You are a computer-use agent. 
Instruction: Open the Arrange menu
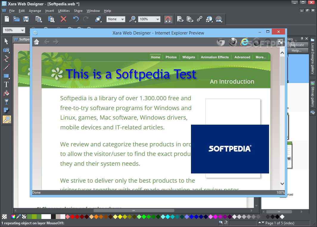click(x=35, y=11)
